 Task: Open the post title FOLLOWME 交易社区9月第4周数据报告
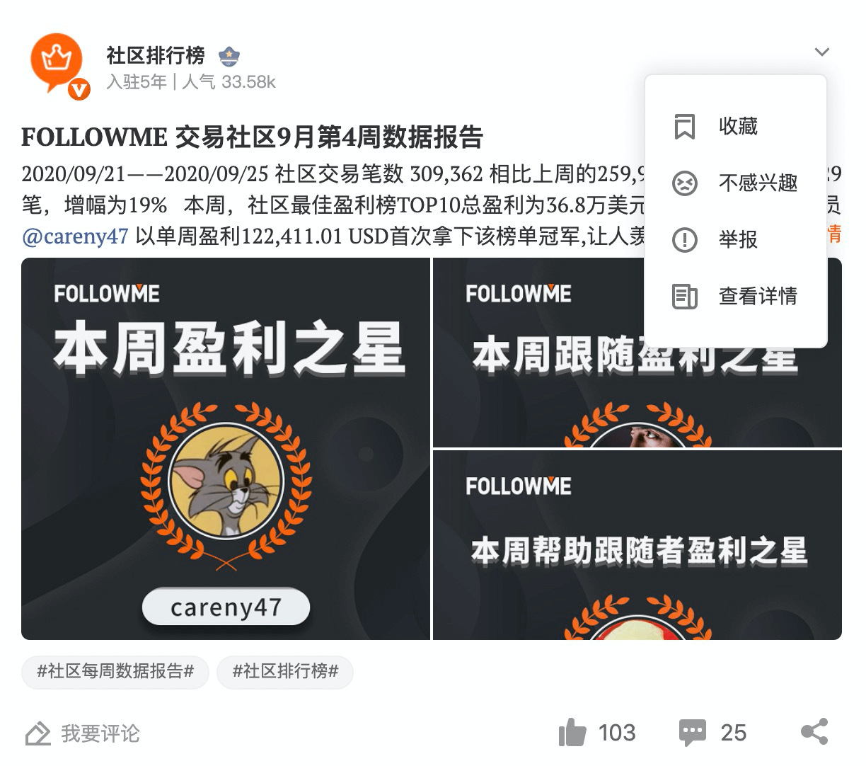pyautogui.click(x=253, y=137)
